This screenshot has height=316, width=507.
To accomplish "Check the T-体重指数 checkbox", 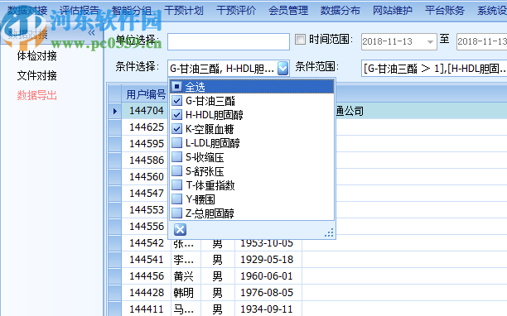I will (x=176, y=185).
